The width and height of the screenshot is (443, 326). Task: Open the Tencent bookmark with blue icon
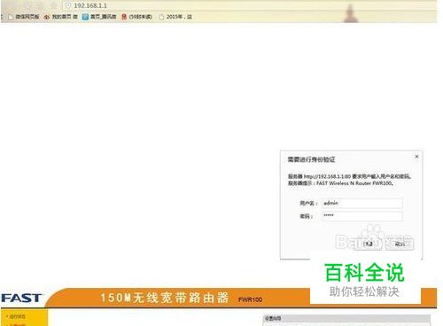pyautogui.click(x=99, y=17)
